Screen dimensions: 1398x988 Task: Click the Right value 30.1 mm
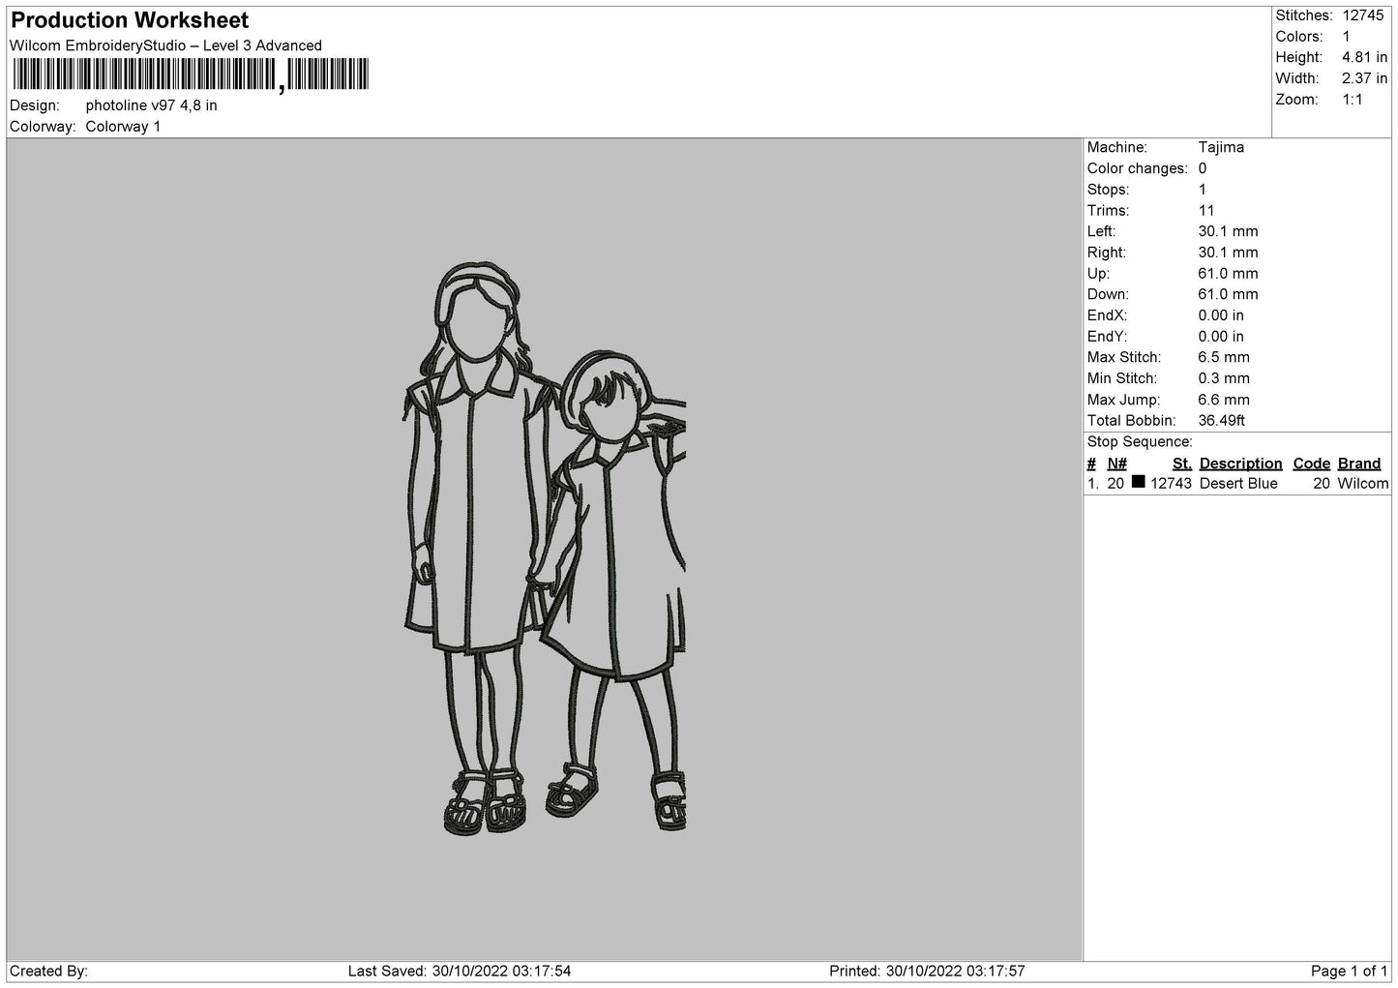pyautogui.click(x=1228, y=253)
